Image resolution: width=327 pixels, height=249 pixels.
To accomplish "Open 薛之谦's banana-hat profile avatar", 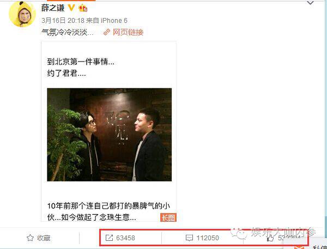I will (x=22, y=14).
